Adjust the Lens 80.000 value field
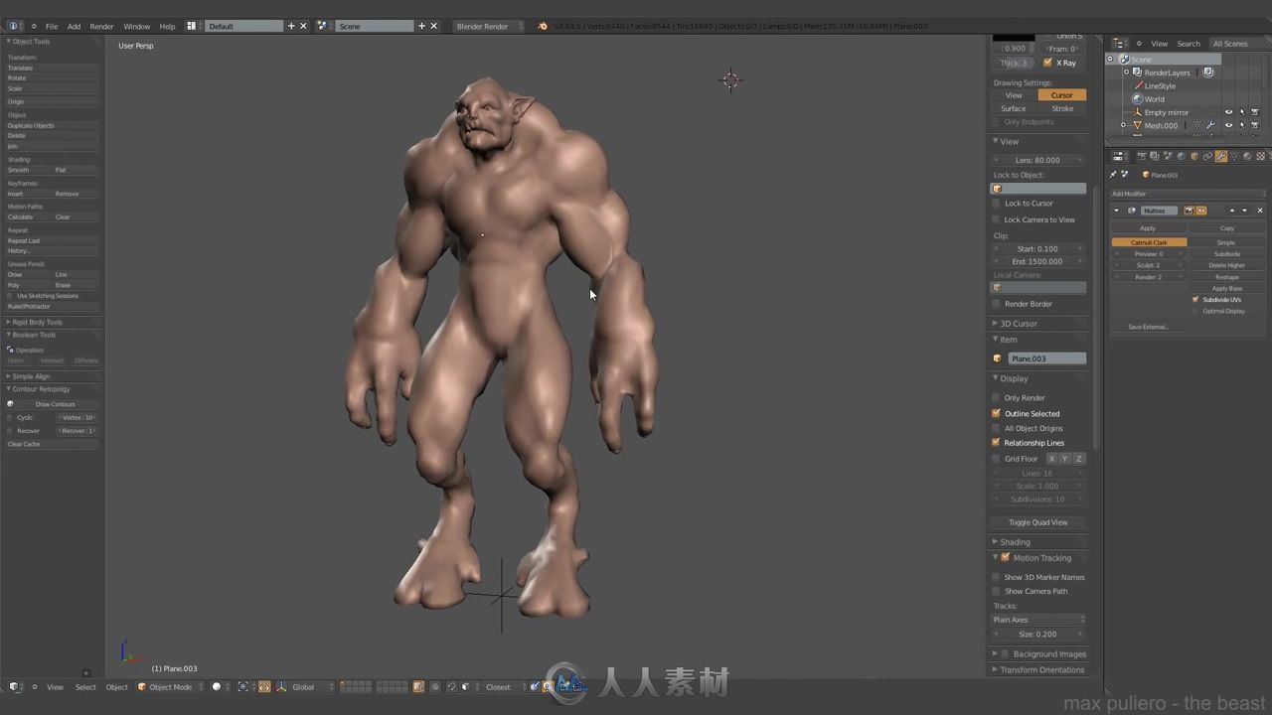This screenshot has width=1272, height=715. (1037, 160)
